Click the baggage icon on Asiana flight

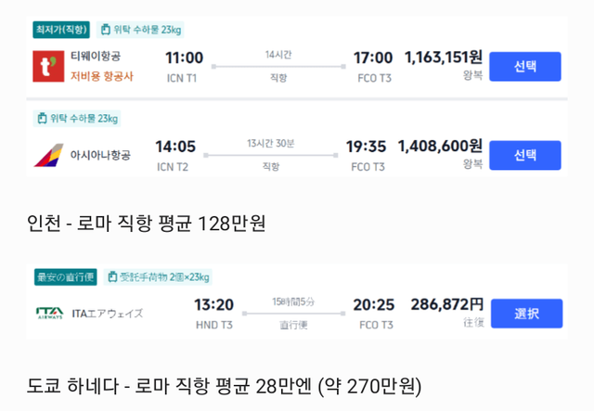pos(42,118)
